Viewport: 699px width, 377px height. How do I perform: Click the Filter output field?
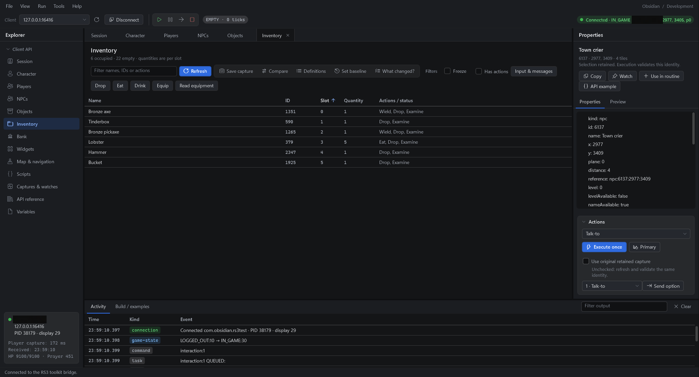tap(624, 306)
